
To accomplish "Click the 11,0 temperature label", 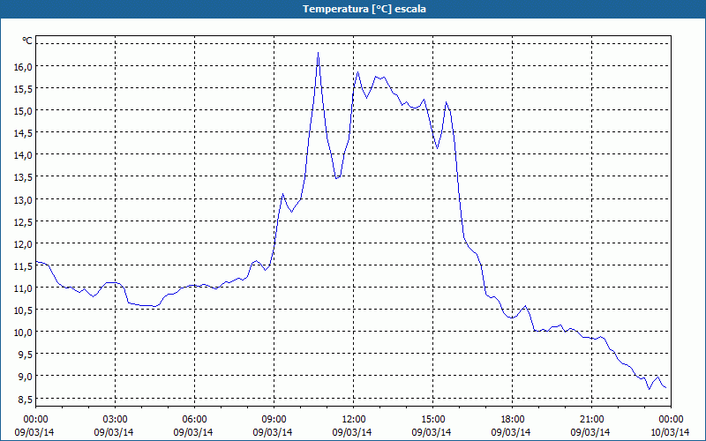I will point(24,288).
